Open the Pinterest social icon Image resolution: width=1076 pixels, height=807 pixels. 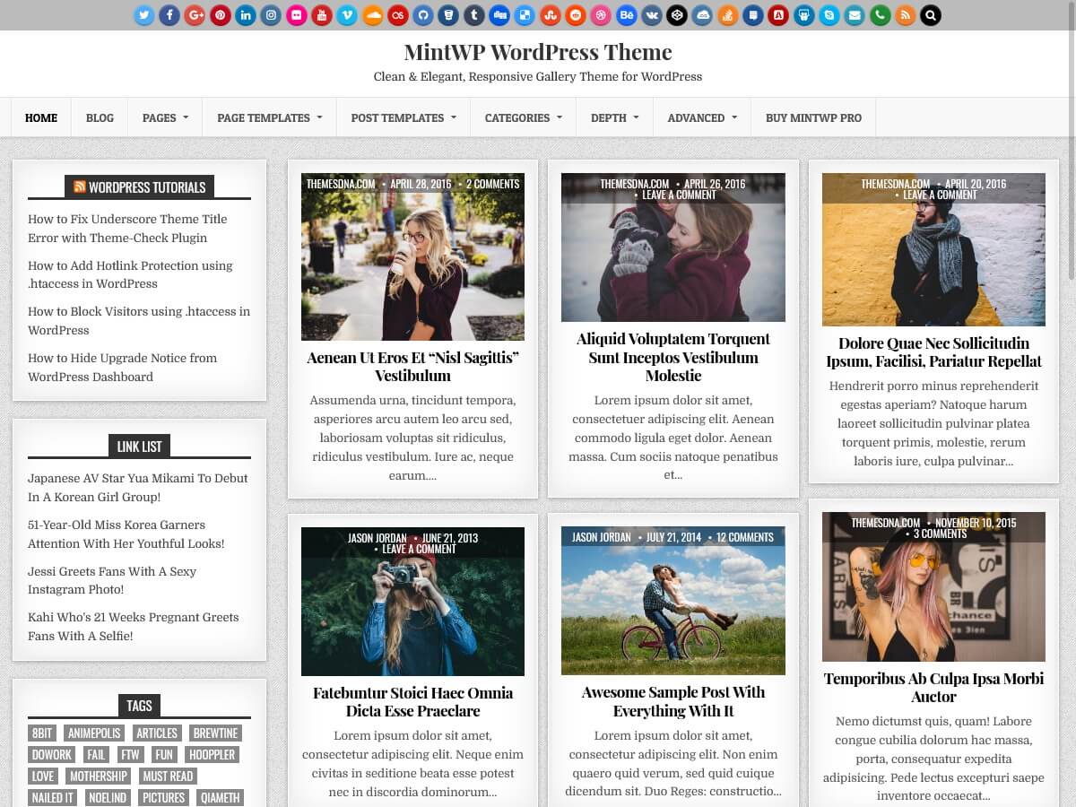tap(221, 15)
